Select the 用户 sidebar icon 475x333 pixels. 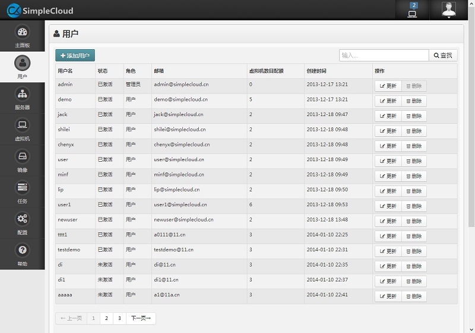click(22, 63)
